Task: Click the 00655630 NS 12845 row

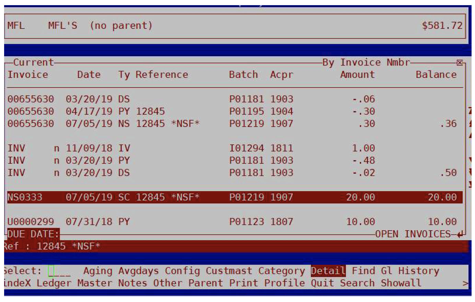Action: [x=235, y=124]
